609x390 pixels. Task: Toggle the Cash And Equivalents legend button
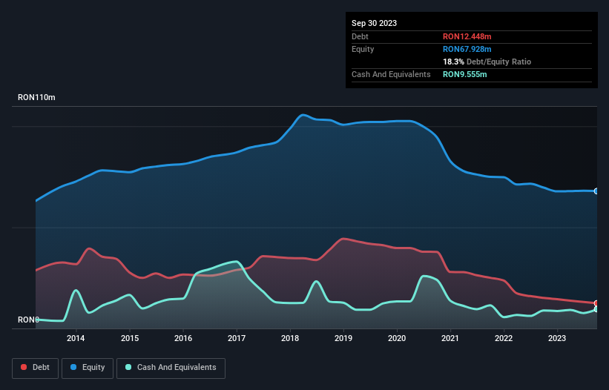(171, 368)
